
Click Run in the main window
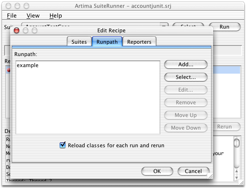tap(225, 27)
